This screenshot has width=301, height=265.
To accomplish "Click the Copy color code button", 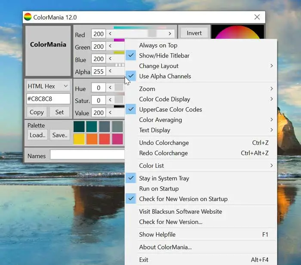I will 37,112.
